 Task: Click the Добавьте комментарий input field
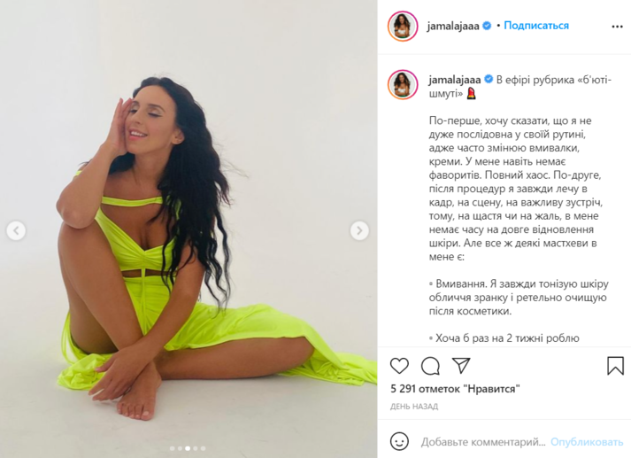pyautogui.click(x=483, y=442)
